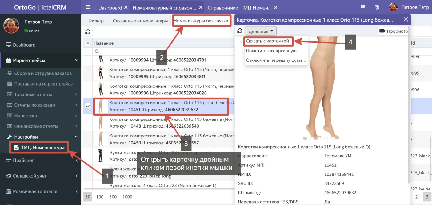Click the search magnifier icon in name column

97,52
